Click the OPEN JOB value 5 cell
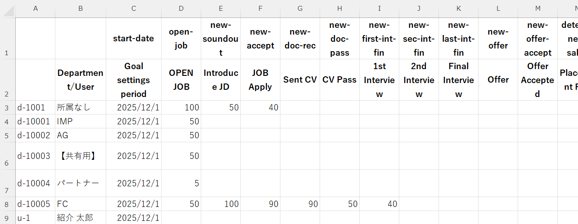 181,183
